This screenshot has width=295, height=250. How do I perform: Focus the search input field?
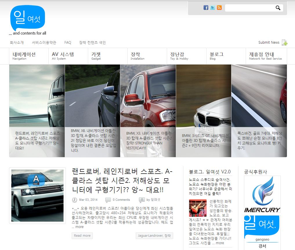[250, 8]
